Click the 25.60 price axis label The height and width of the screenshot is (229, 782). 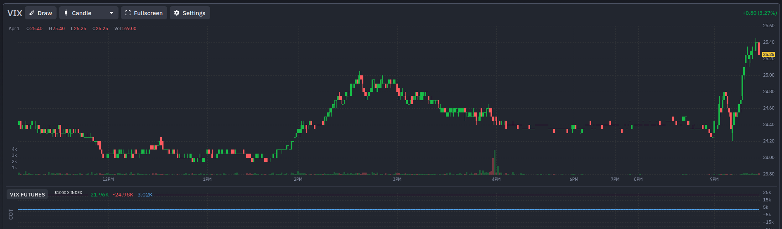point(769,26)
